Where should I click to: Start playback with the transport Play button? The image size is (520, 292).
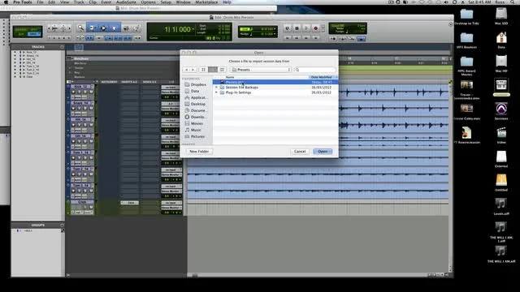coord(306,28)
